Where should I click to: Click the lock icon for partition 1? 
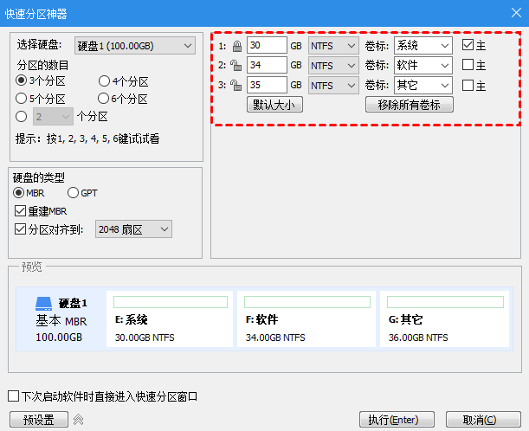point(236,45)
